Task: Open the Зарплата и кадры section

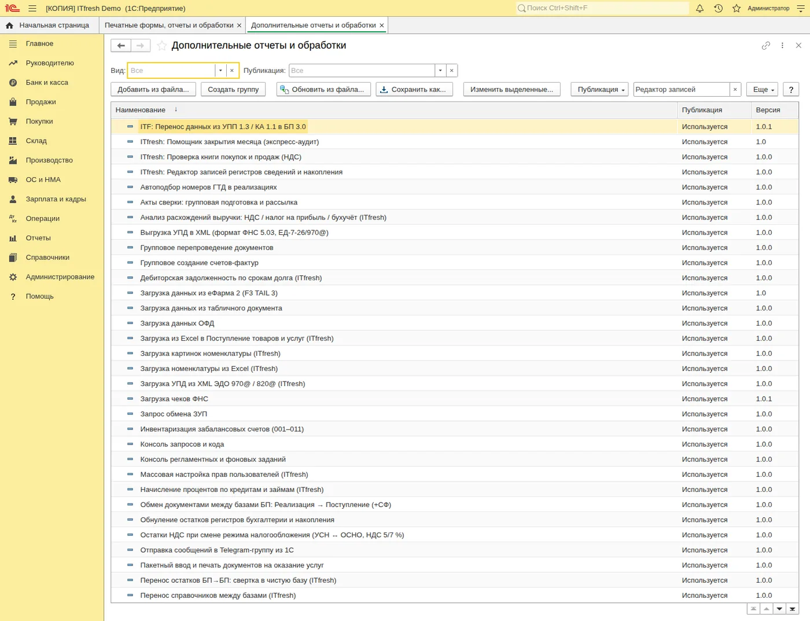Action: [56, 199]
